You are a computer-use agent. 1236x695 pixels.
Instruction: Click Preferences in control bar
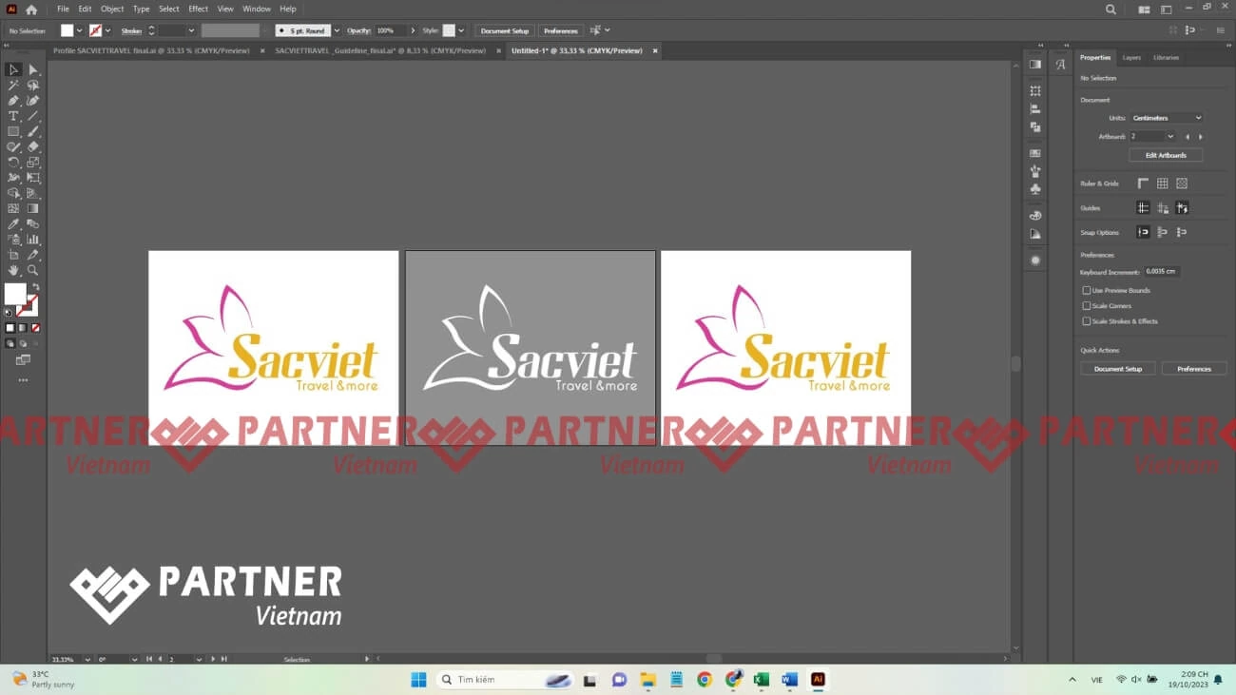(x=561, y=30)
